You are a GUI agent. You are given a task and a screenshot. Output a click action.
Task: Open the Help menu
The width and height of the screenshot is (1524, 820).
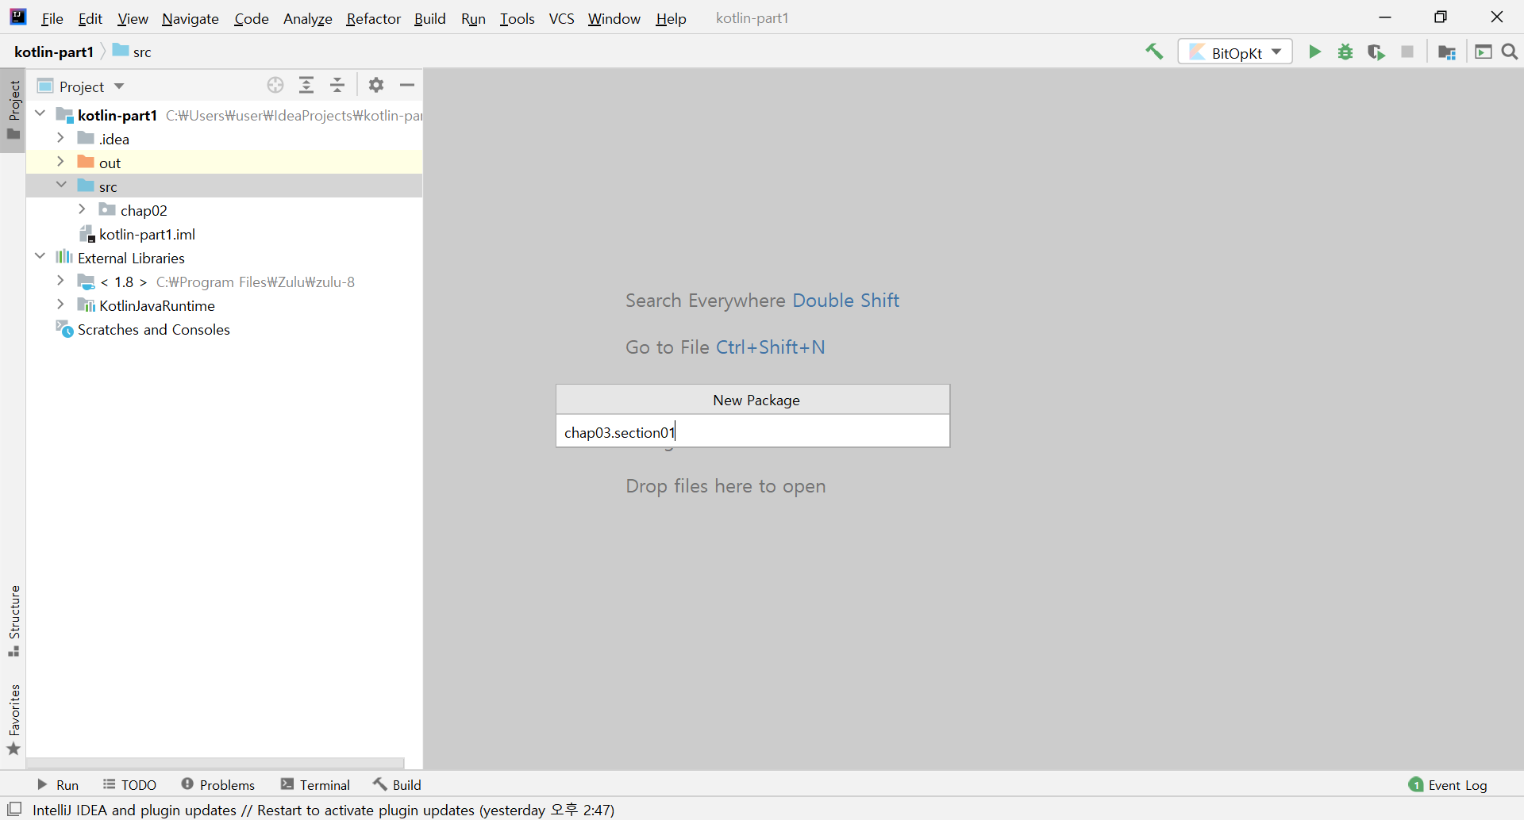[x=671, y=18]
